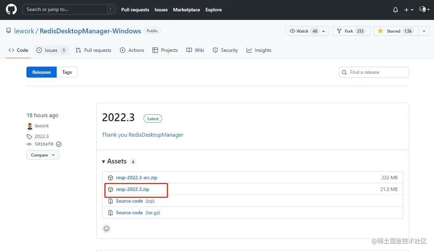The width and height of the screenshot is (434, 252).
Task: Open commit 5016ef0
Action: pos(44,144)
